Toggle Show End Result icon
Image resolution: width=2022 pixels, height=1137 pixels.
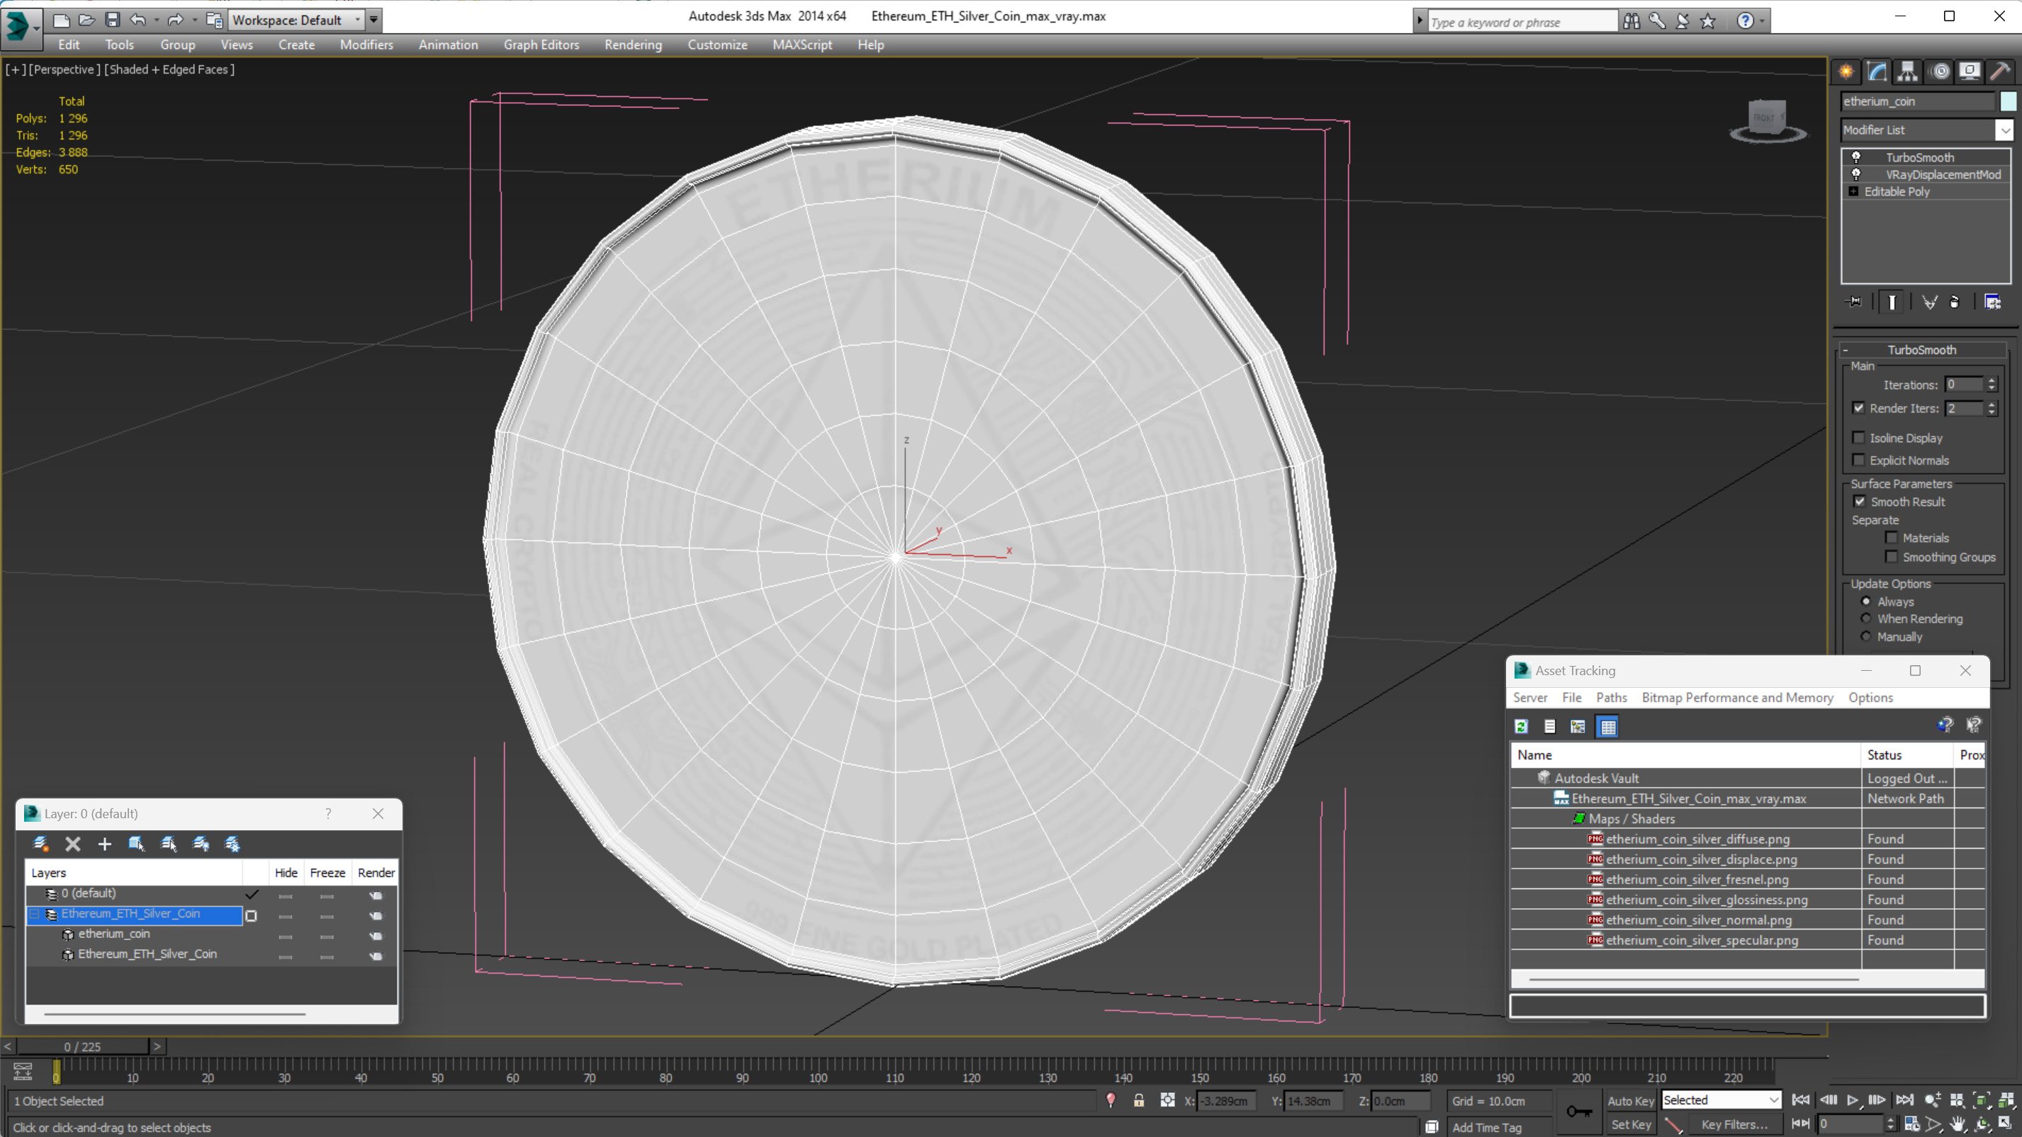(x=1892, y=302)
